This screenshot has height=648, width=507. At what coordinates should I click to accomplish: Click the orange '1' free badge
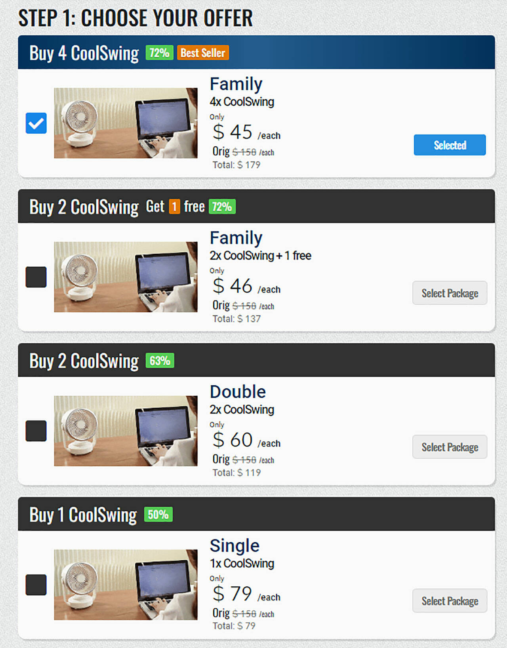click(174, 207)
